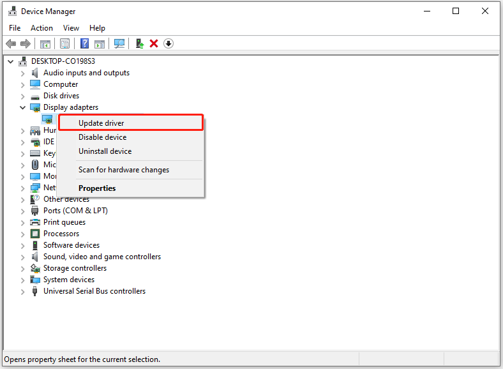Expand Sound, video and game controllers
This screenshot has height=369, width=503.
tap(22, 257)
